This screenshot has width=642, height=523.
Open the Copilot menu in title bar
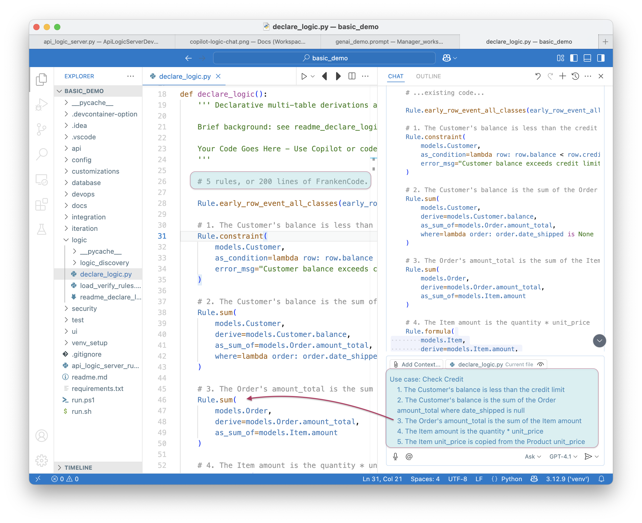click(x=450, y=58)
